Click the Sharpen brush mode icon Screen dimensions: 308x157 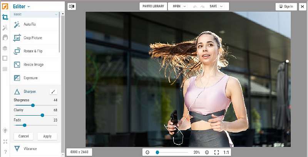(x=53, y=92)
